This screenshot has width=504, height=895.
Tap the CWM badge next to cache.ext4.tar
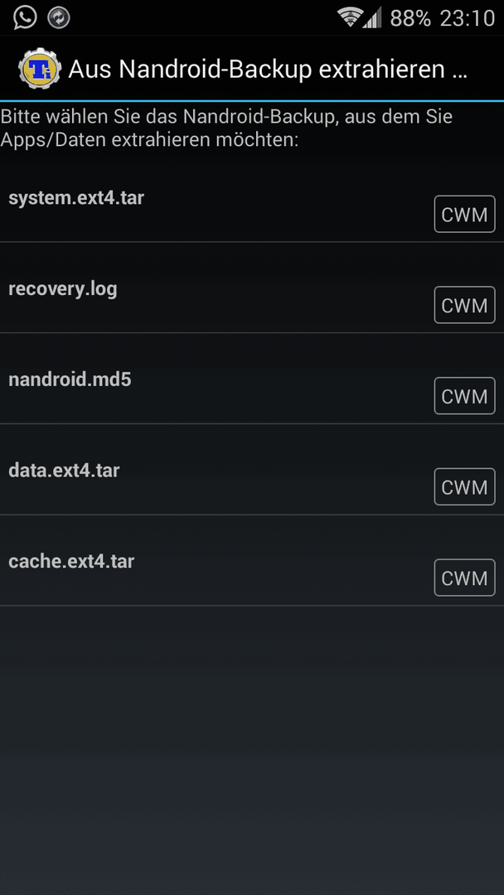click(464, 577)
